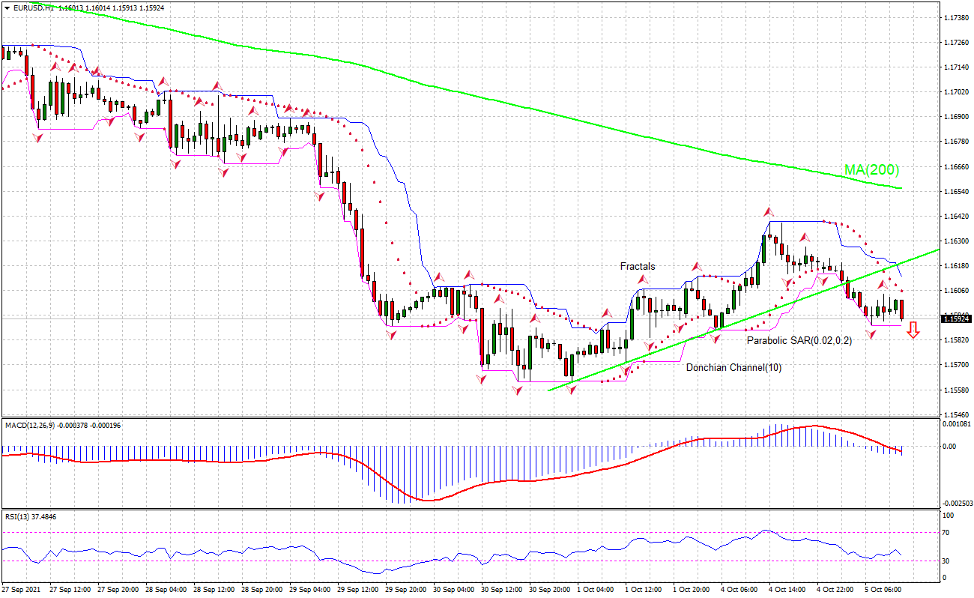
Task: Click the red down arrow sell signal icon
Action: pyautogui.click(x=913, y=330)
